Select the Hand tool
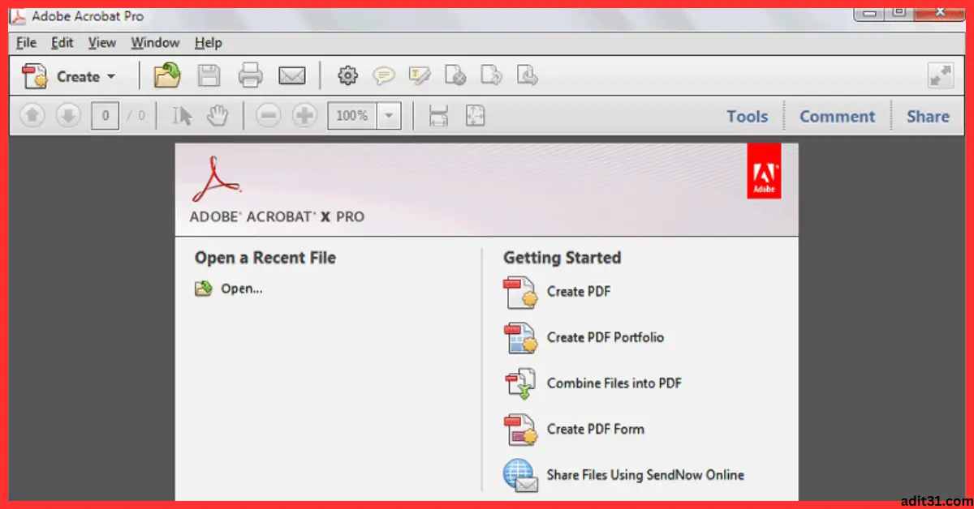The height and width of the screenshot is (509, 974). point(217,115)
